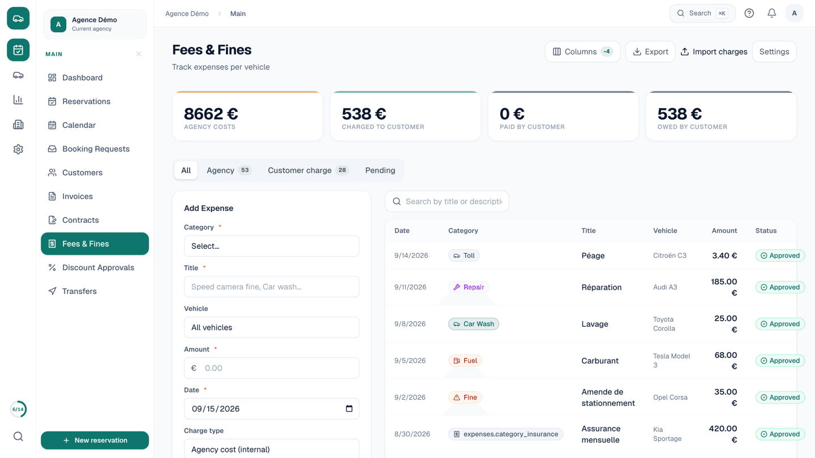Screen dimensions: 815x458
Task: Open the help question mark icon
Action: [x=749, y=14]
